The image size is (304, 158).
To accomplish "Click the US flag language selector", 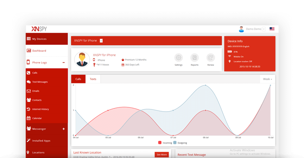I will pos(272,29).
